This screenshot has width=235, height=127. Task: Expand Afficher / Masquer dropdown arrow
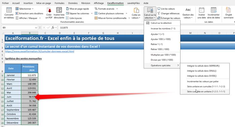click(40, 18)
